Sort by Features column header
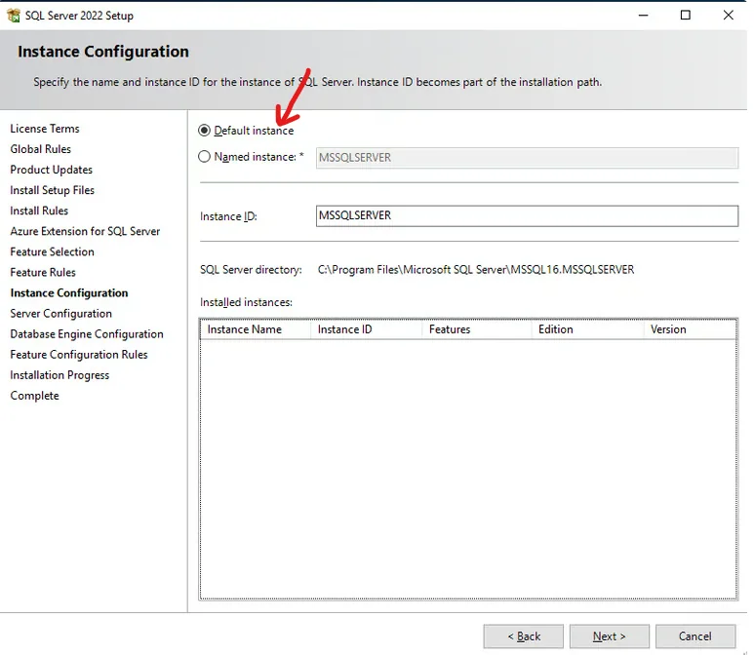 tap(477, 329)
